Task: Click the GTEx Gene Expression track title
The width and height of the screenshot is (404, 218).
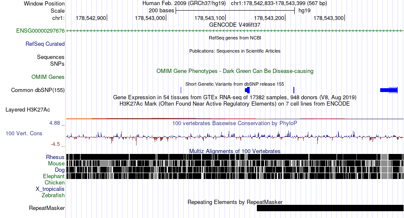Action: click(x=235, y=98)
